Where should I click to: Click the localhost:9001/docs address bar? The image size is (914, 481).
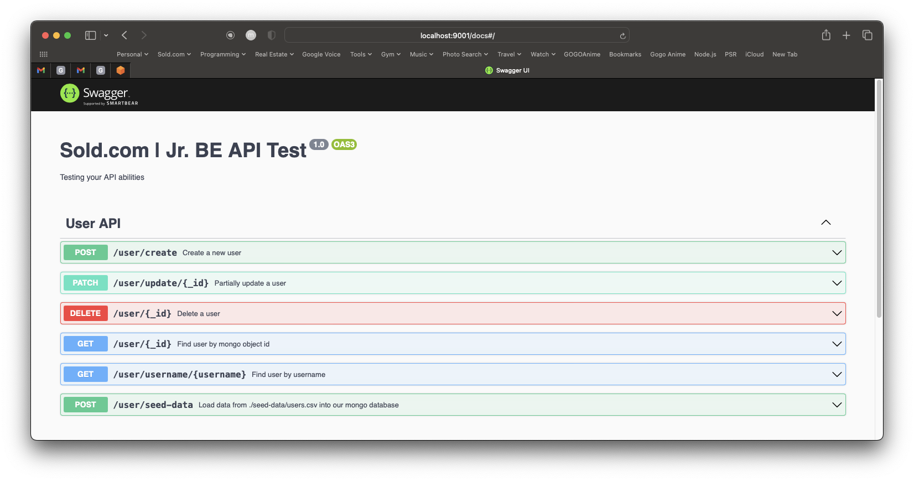point(457,35)
